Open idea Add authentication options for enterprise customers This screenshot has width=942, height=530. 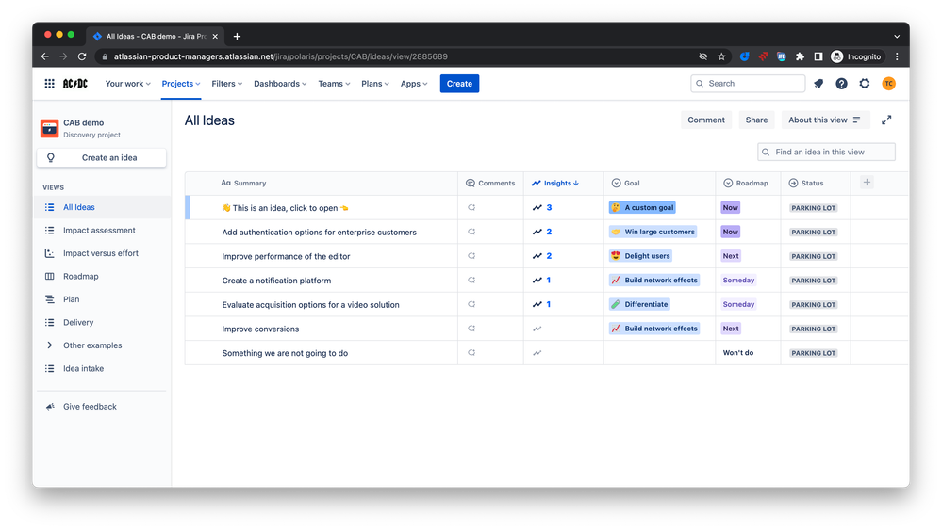319,232
